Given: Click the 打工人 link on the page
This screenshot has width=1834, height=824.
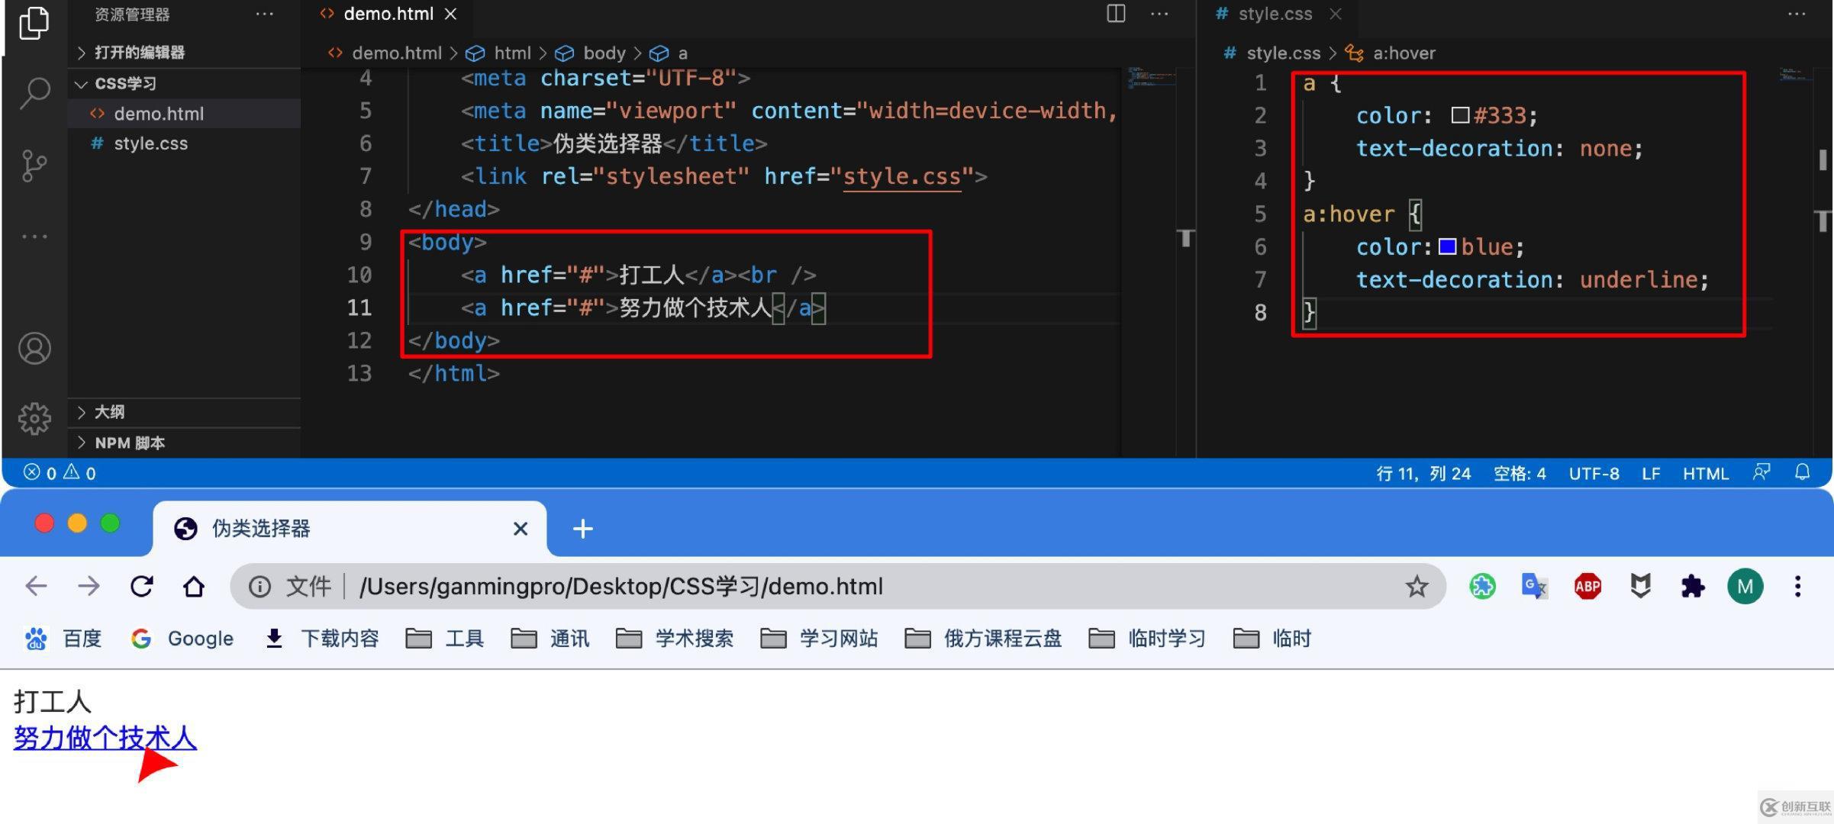Looking at the screenshot, I should (52, 701).
